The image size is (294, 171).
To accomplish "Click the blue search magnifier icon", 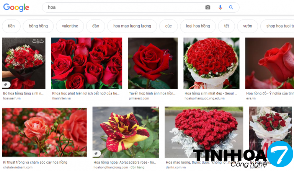I will click(231, 7).
